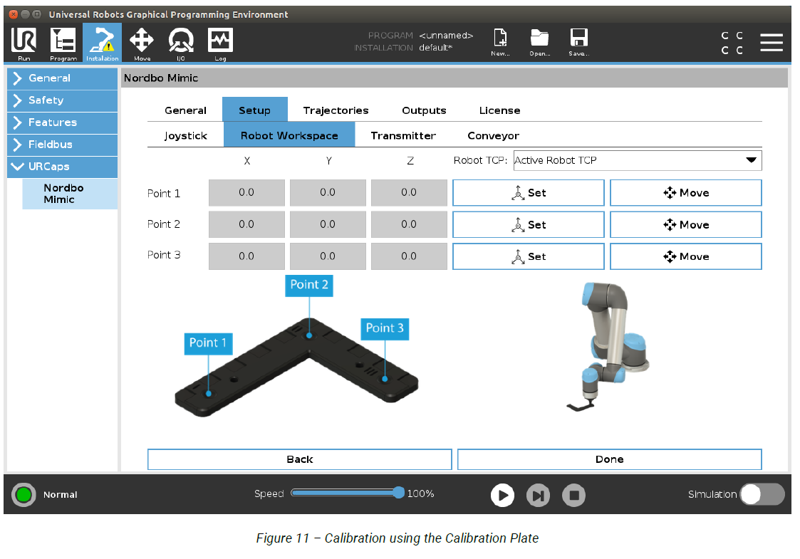This screenshot has width=800, height=559.
Task: Open the Installation tab icon
Action: (102, 43)
